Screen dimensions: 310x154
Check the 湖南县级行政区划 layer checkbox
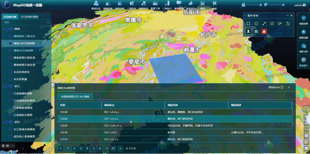[x=10, y=58]
